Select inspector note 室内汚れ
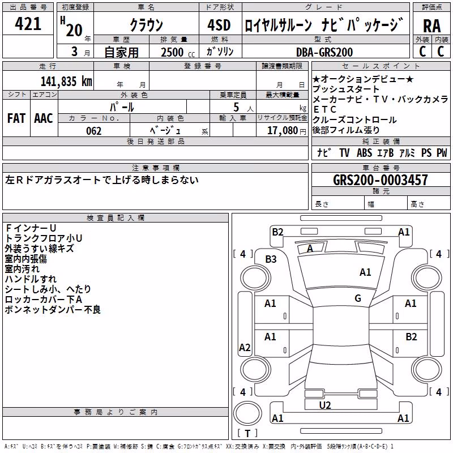Viewport: 453px width, 453px height. click(x=22, y=268)
